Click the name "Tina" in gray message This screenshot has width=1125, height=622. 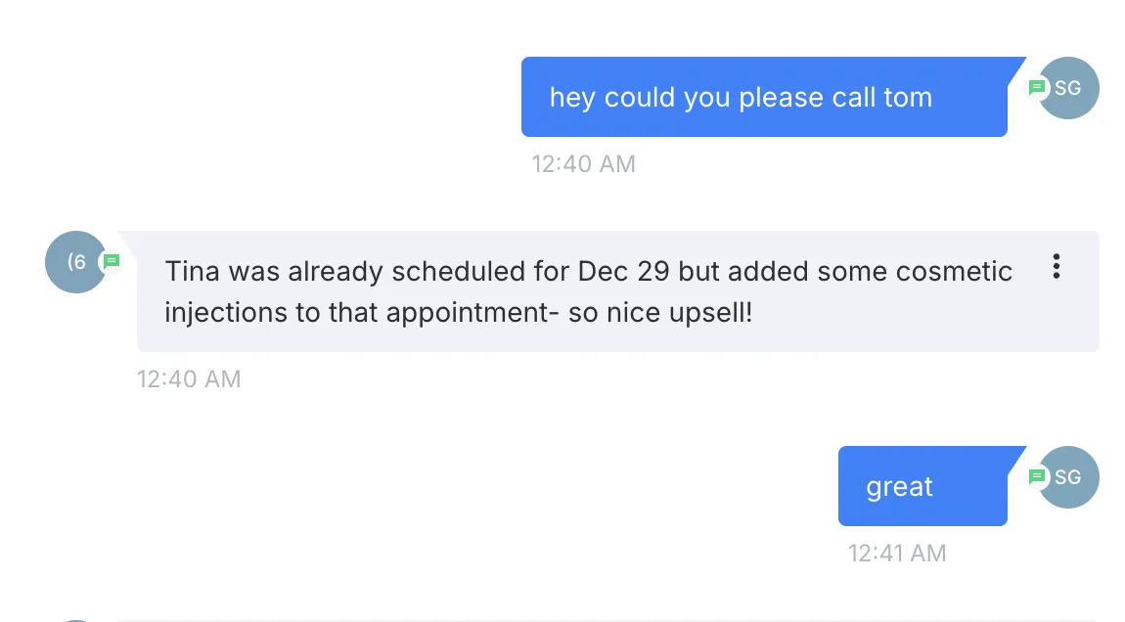(193, 271)
